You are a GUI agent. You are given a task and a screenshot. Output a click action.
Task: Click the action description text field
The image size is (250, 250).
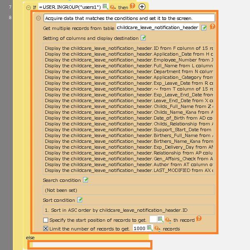pos(129,18)
